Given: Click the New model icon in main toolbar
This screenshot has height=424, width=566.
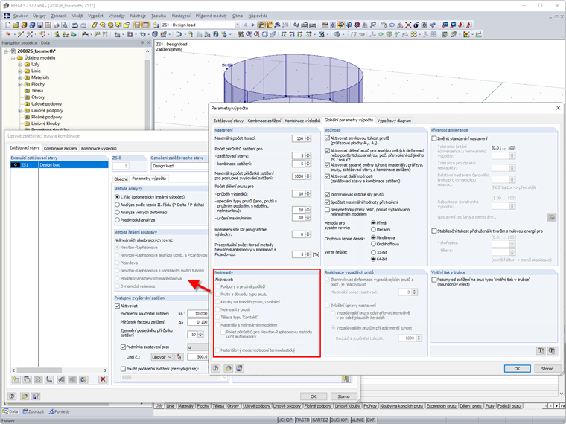Looking at the screenshot, I should (8, 25).
